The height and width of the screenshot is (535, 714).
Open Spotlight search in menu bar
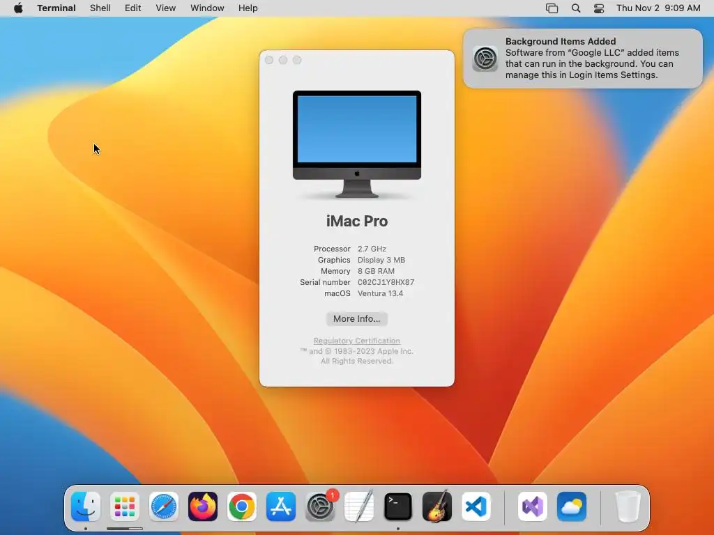(x=576, y=8)
